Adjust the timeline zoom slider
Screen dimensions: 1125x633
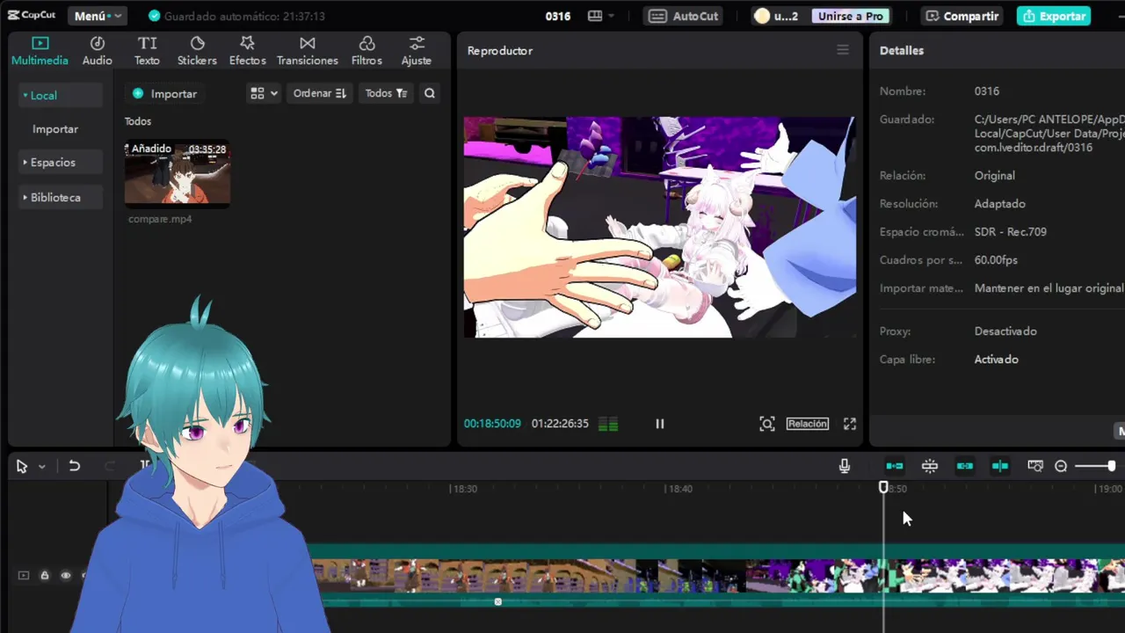click(1095, 466)
